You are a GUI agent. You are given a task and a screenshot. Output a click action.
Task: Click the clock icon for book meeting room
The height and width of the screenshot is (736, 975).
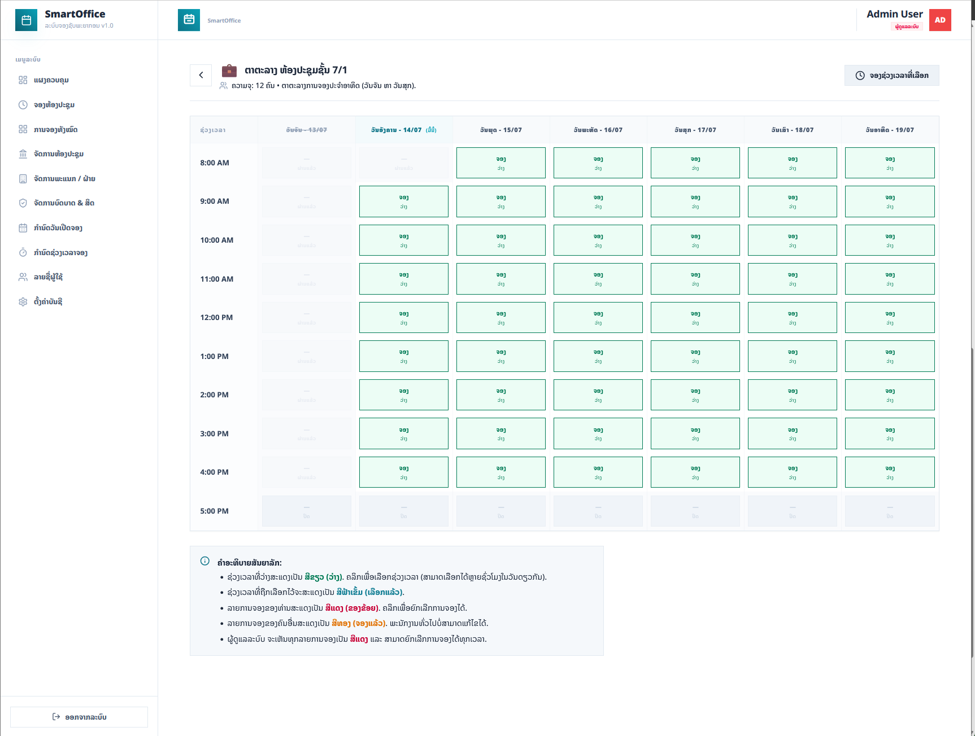23,105
